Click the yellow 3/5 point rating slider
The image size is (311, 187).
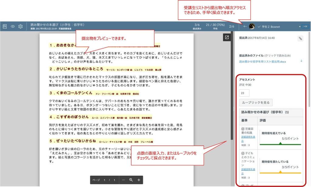pos(280,172)
